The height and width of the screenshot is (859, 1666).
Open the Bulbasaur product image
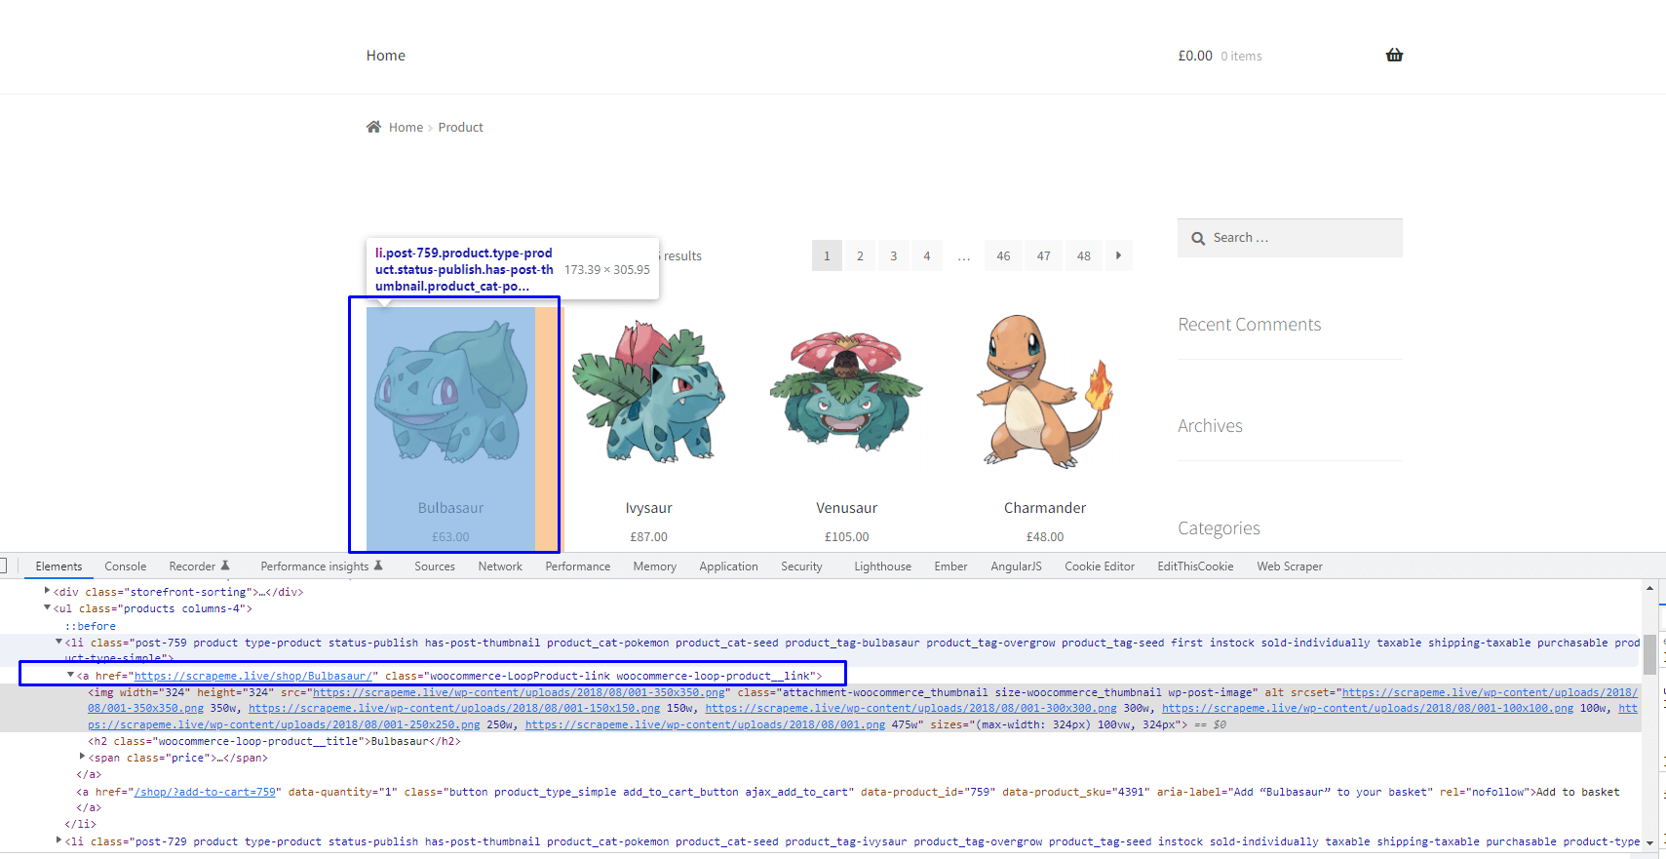click(450, 392)
